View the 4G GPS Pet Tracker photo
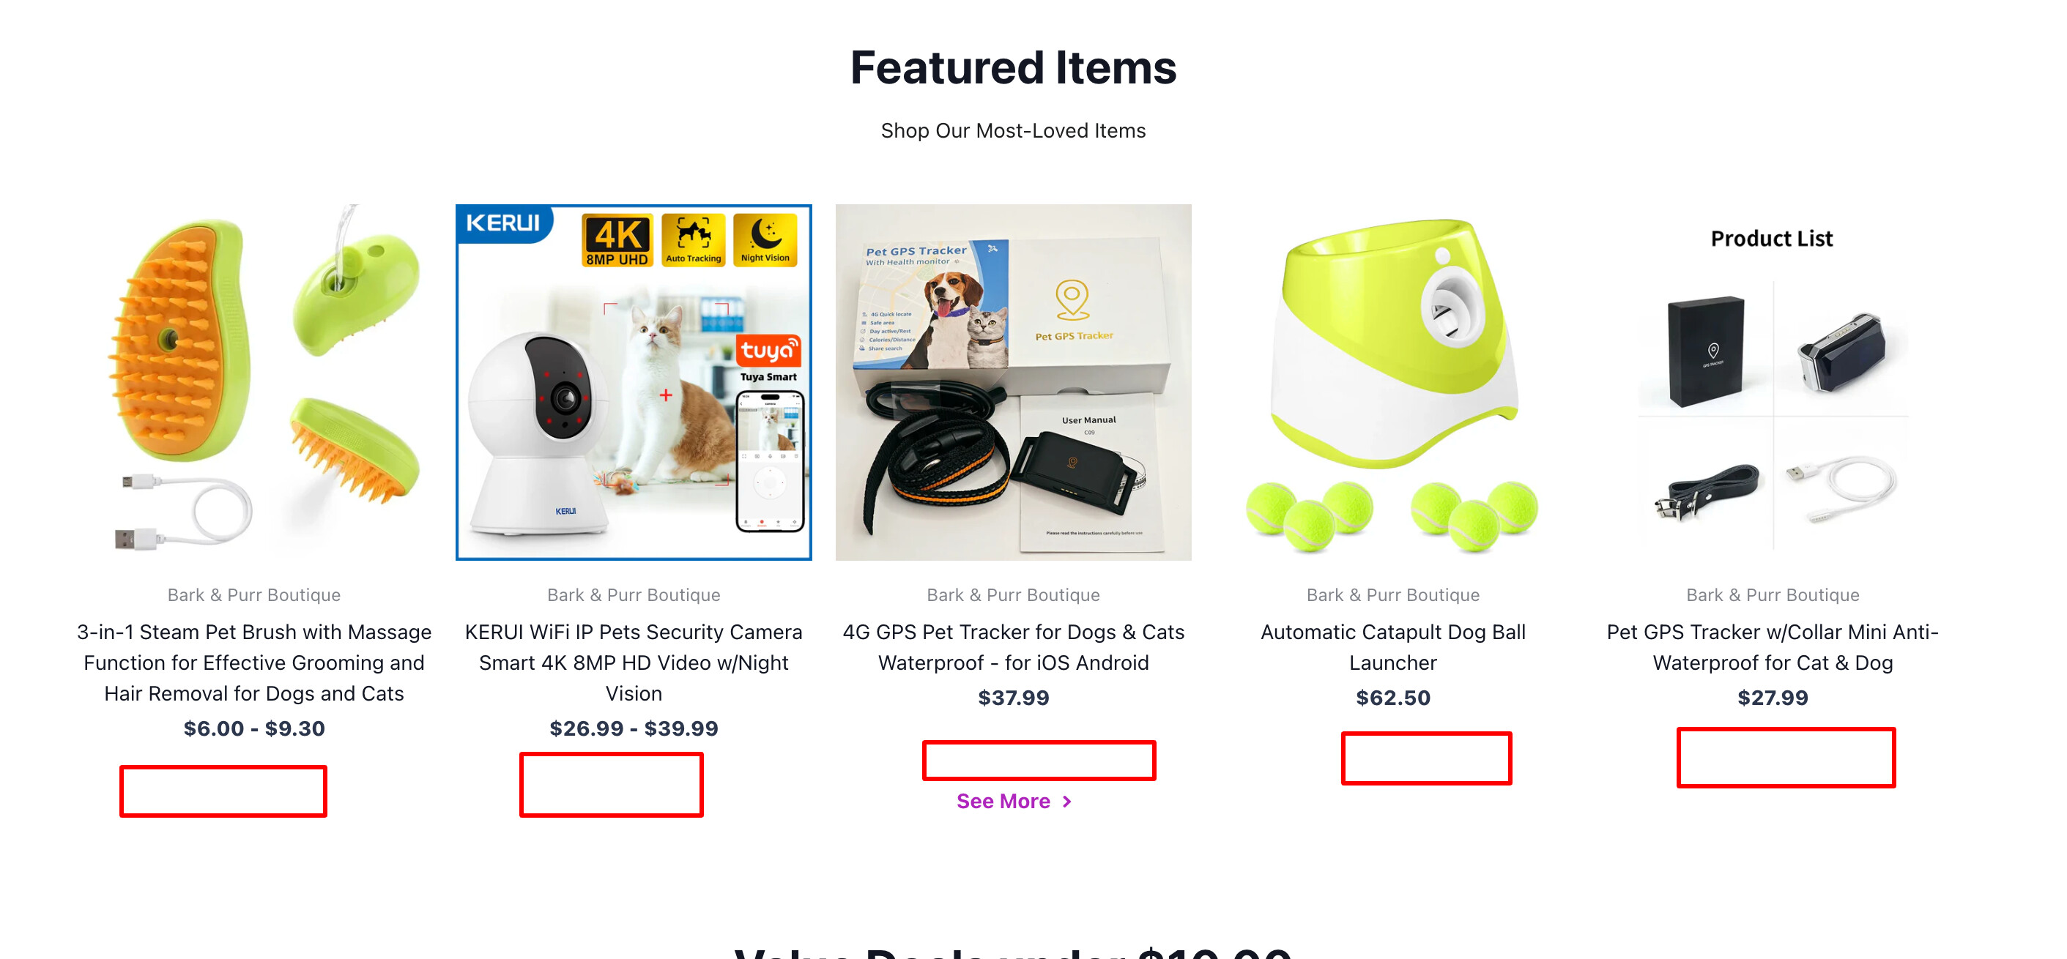 1013,381
